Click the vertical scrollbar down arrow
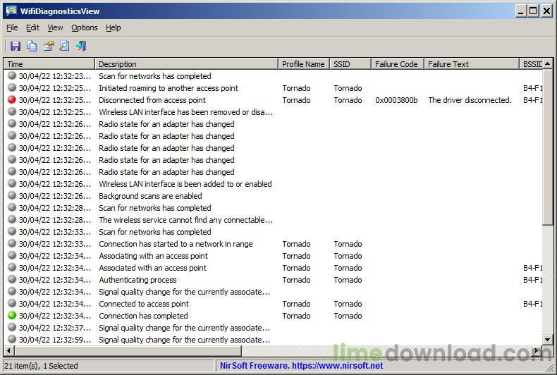The image size is (557, 375). (x=548, y=340)
